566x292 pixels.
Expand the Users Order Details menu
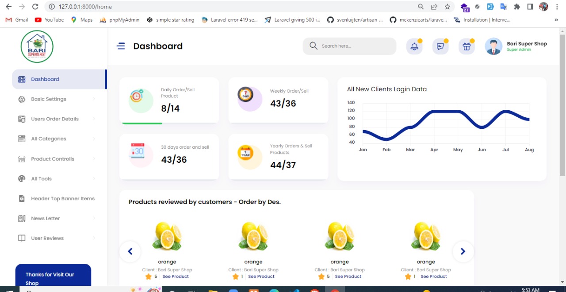click(x=55, y=119)
